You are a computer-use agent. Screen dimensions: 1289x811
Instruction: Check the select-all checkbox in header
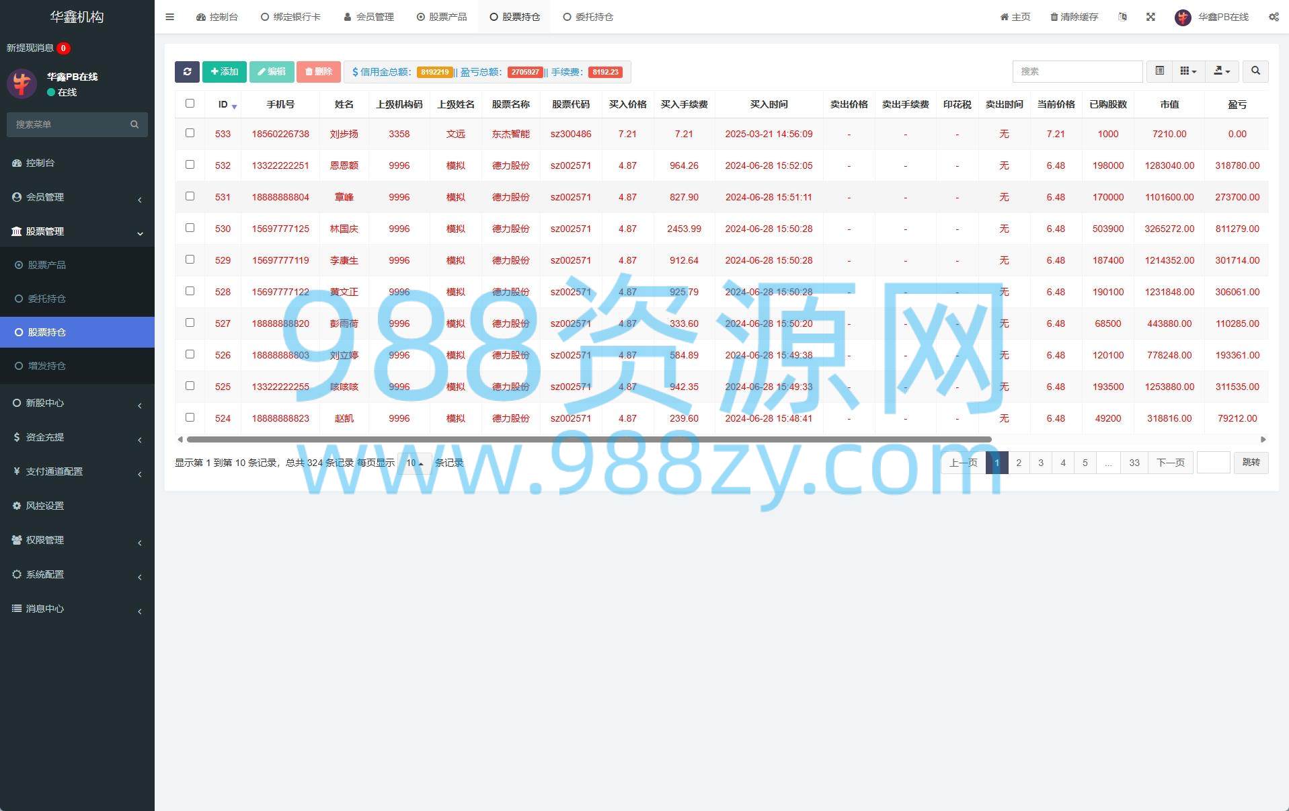point(190,104)
